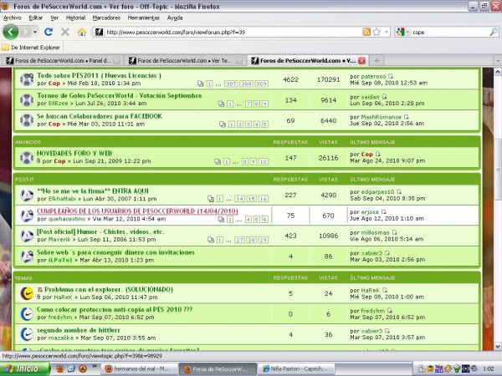
Task: Click topic icon beside Torneo de Goles
Action: pos(27,99)
